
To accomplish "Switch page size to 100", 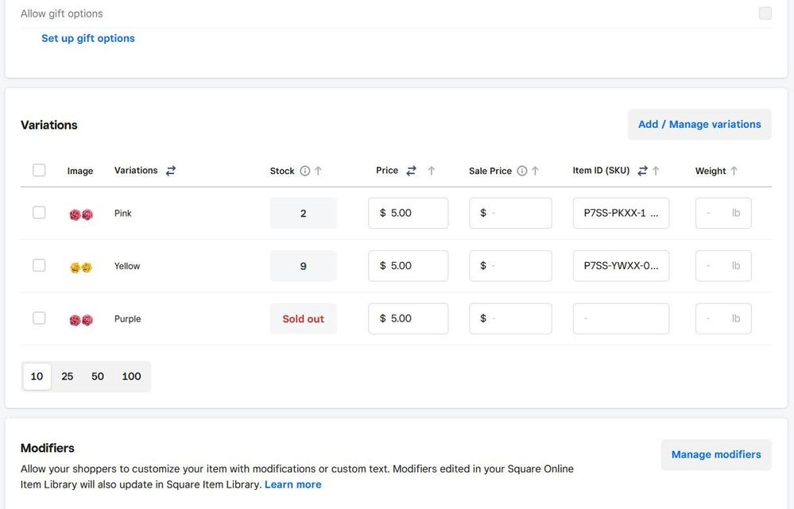I will 131,376.
